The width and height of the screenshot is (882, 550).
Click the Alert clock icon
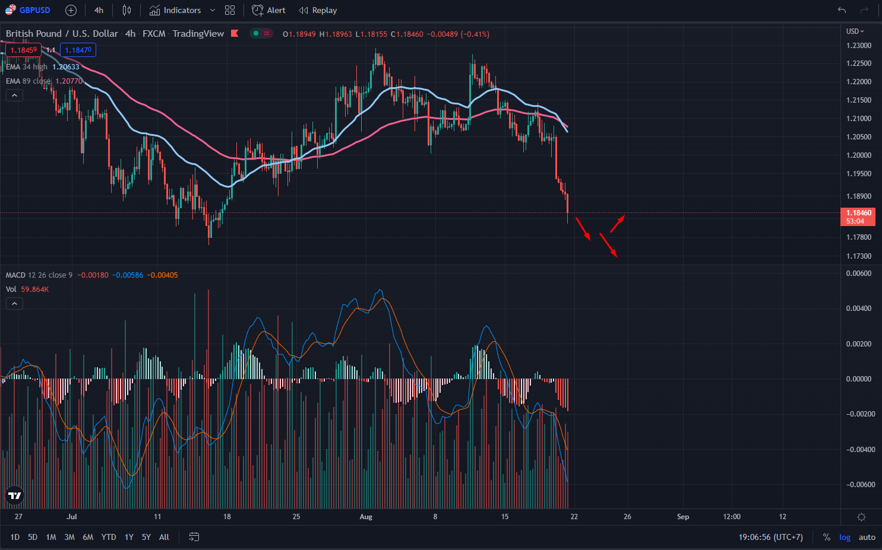257,10
